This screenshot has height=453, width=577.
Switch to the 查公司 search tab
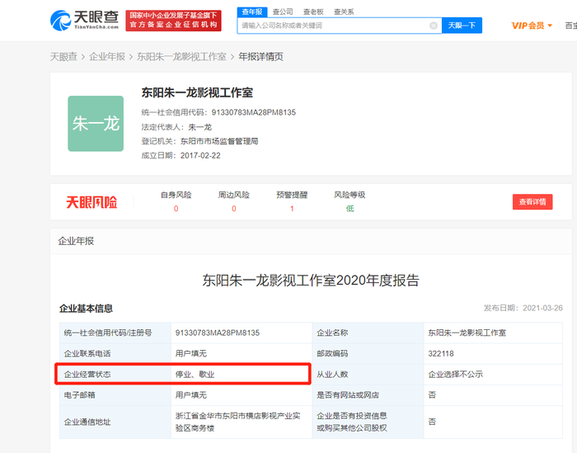point(283,12)
